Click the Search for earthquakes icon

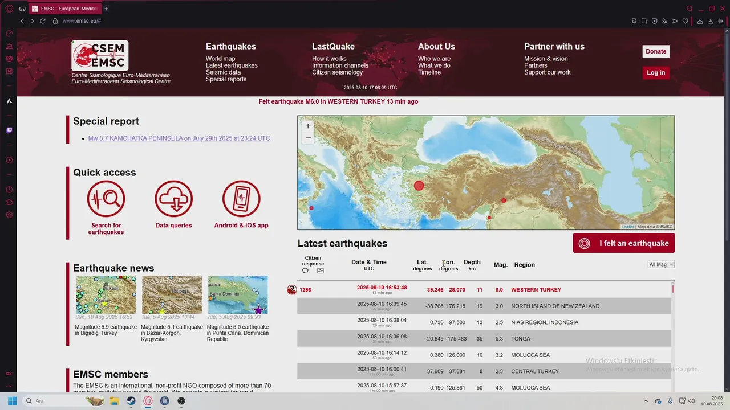point(106,199)
